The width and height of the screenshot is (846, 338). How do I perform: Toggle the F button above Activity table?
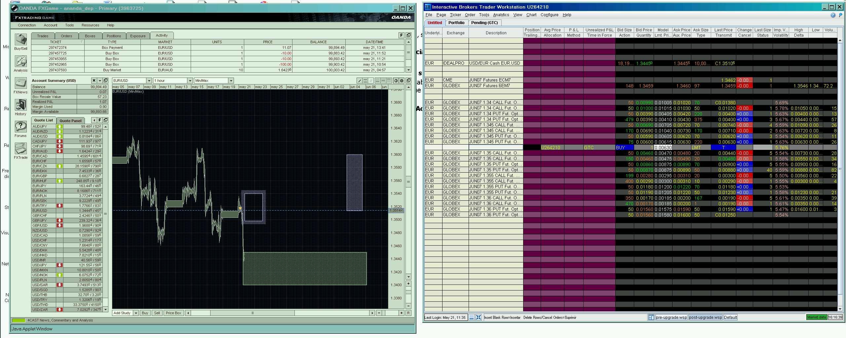coord(401,35)
